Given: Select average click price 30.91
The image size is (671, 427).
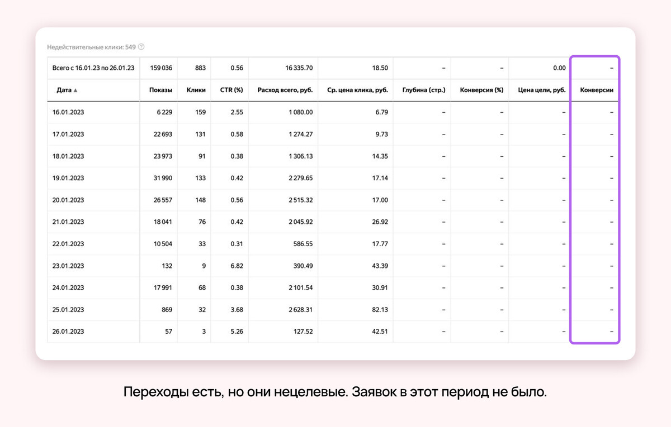Looking at the screenshot, I should (380, 287).
